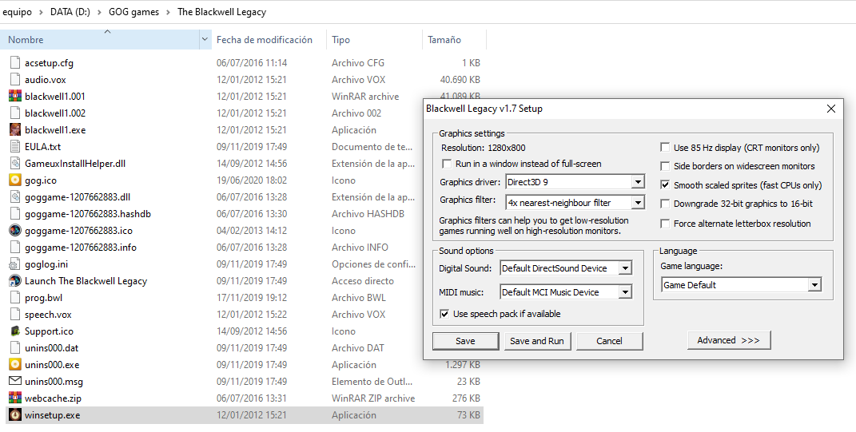Click the 73 KB size of winsetup.exe
This screenshot has height=432, width=856.
click(468, 415)
